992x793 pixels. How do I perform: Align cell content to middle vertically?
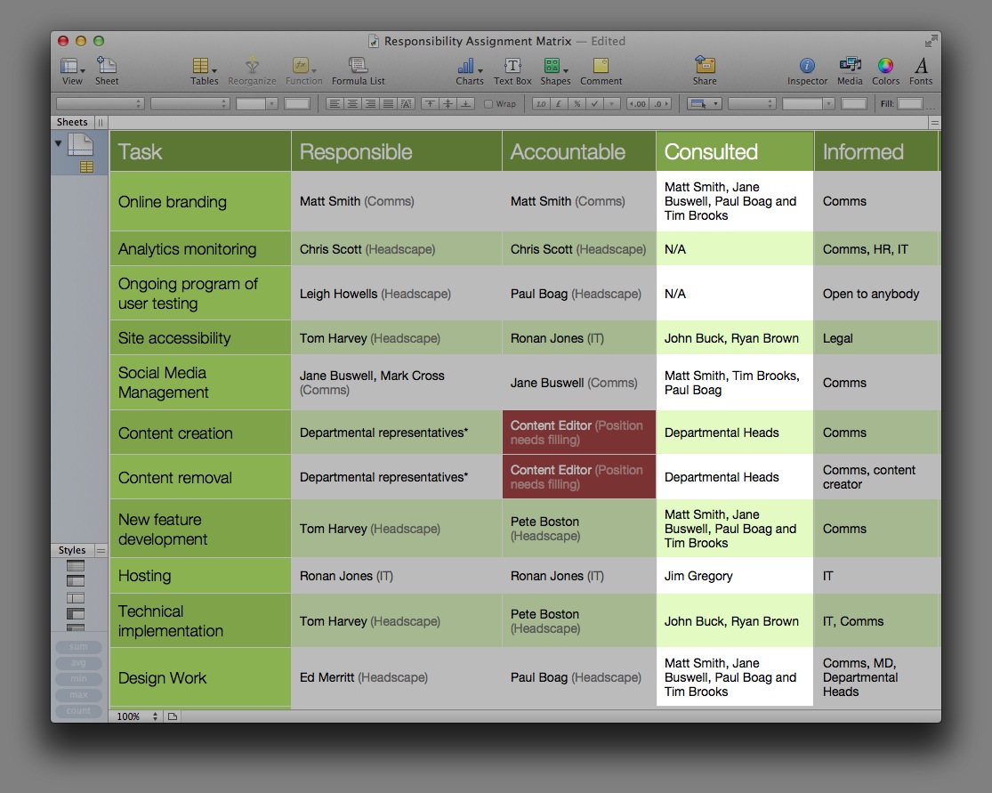pyautogui.click(x=448, y=104)
